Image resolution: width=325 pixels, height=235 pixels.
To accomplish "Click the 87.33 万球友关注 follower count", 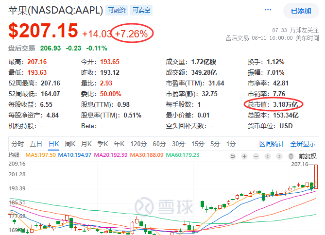I will point(295,30).
